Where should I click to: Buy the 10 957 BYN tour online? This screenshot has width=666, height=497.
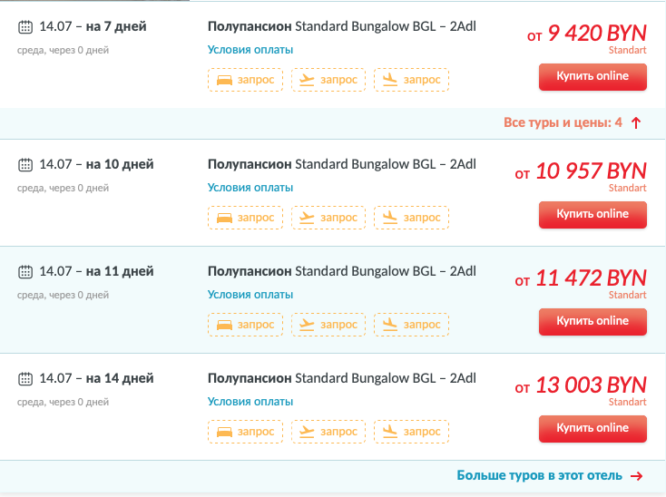coord(593,215)
